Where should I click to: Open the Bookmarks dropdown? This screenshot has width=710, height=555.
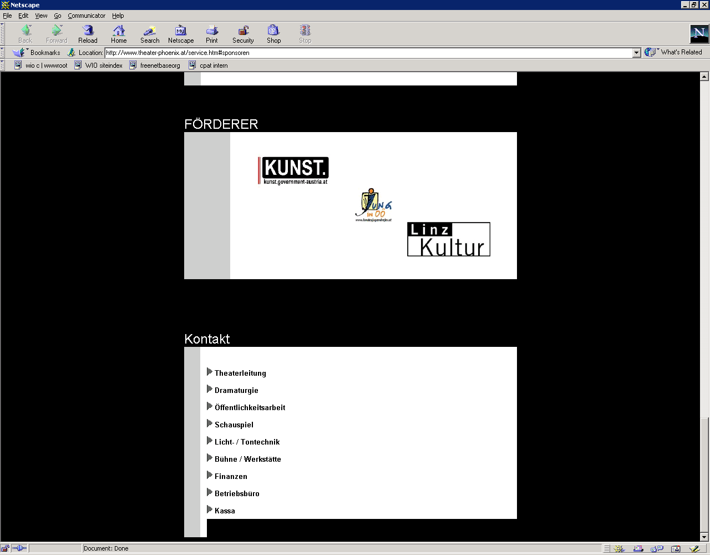coord(38,53)
